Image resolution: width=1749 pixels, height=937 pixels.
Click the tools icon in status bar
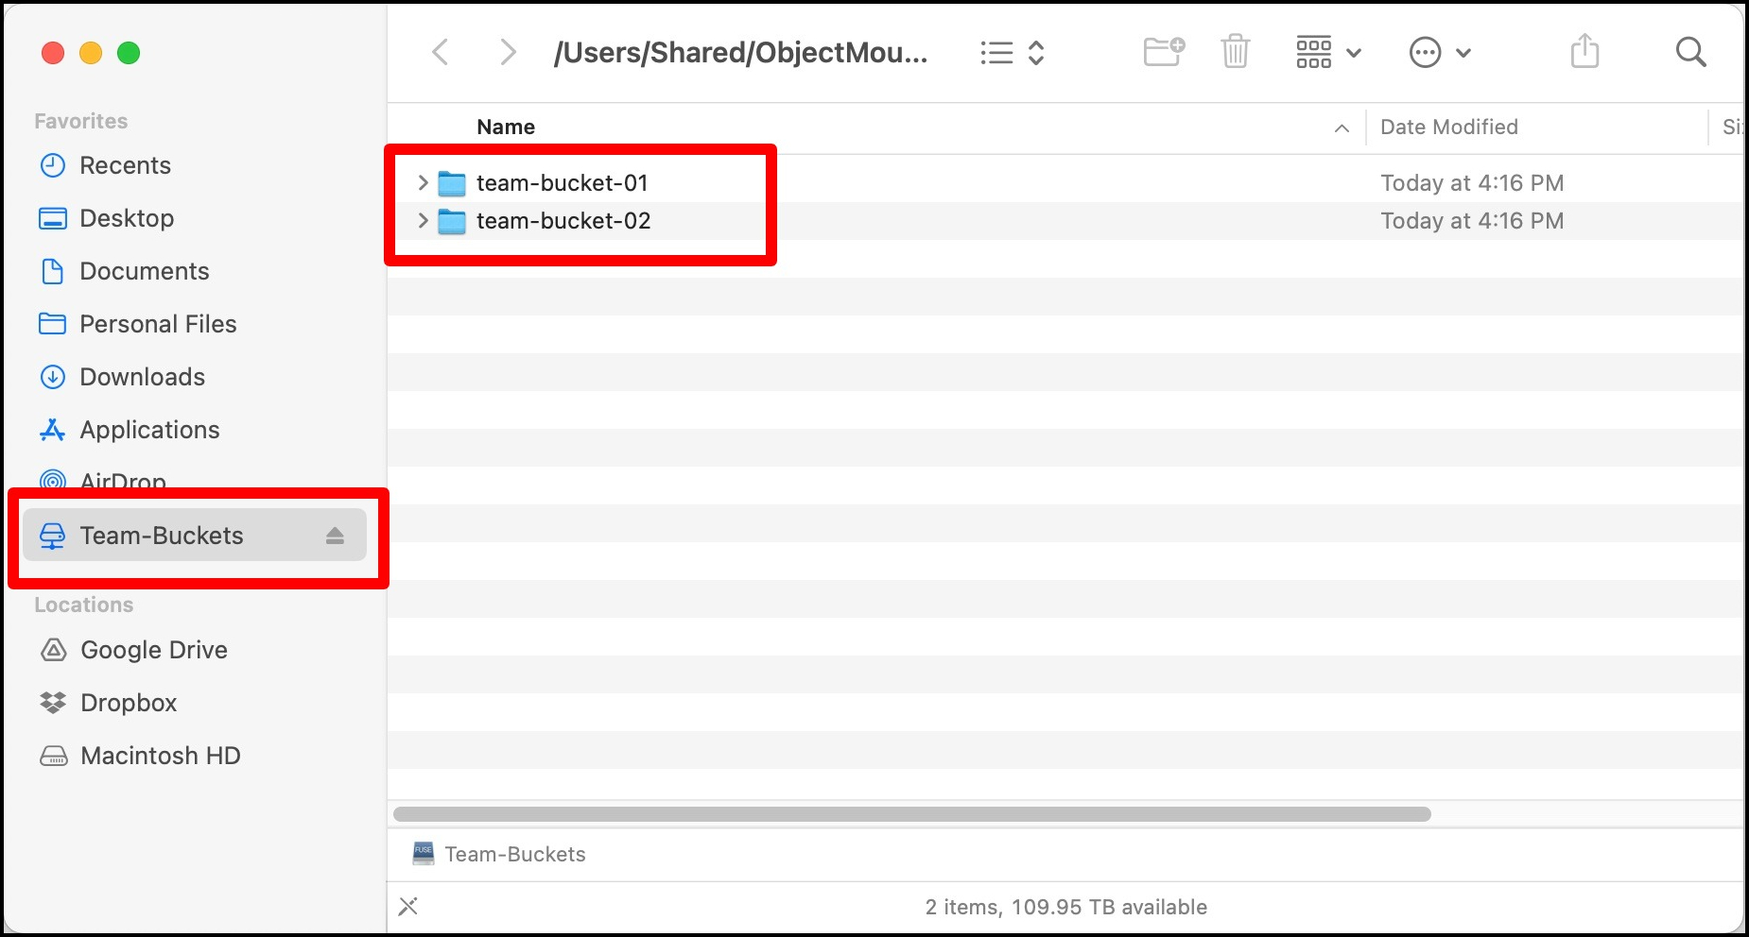coord(408,907)
